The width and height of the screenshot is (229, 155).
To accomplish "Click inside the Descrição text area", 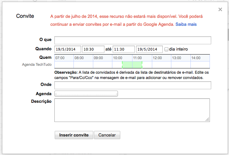I will click(x=132, y=110).
